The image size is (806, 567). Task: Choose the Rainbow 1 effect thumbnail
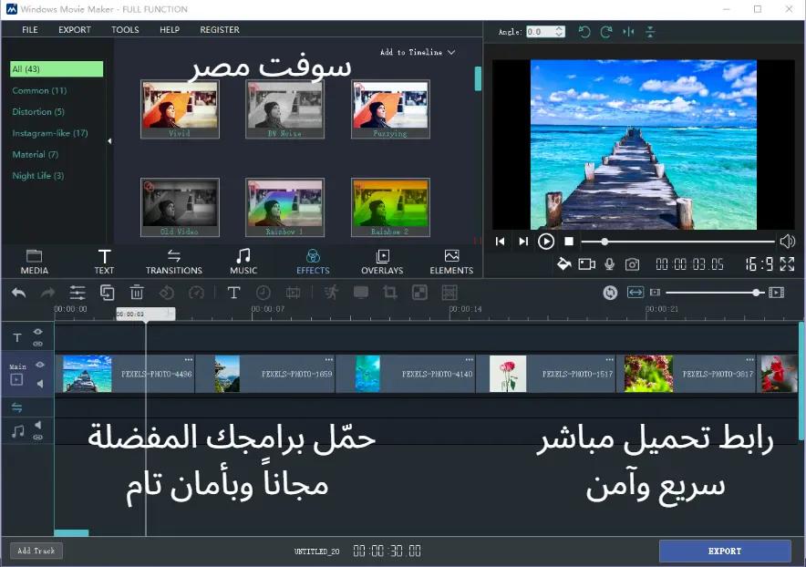[284, 207]
